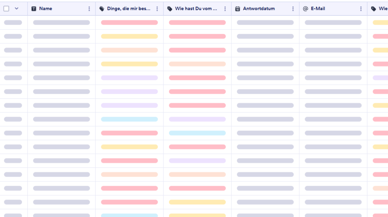Tick the select-all checkbox in header
388x217 pixels.
tap(6, 9)
